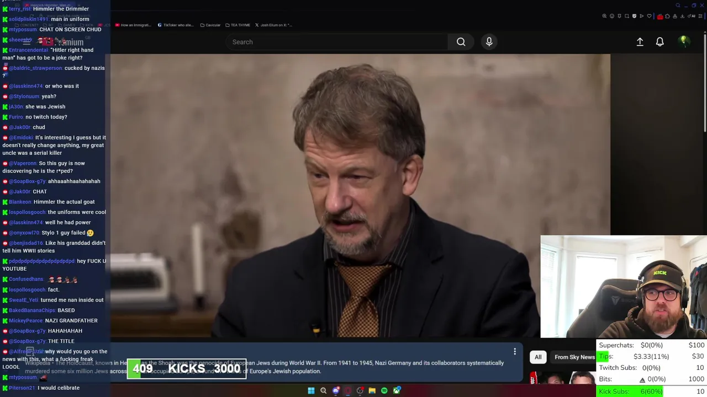
Task: Open Windows taskbar search
Action: click(323, 391)
